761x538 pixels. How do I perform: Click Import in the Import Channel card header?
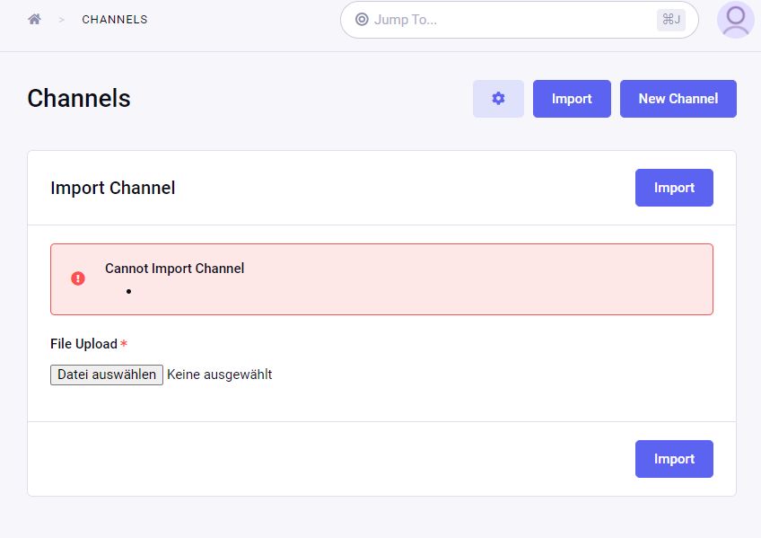674,188
